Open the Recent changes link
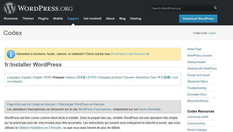This screenshot has height=132, width=233. pyautogui.click(x=197, y=130)
